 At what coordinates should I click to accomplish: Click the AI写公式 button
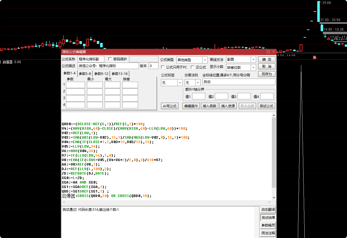pos(170,106)
